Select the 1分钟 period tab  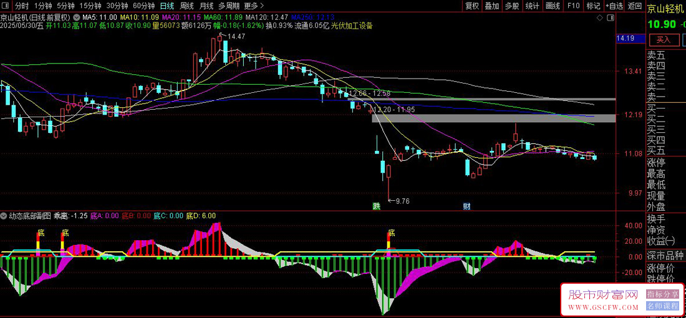click(42, 6)
